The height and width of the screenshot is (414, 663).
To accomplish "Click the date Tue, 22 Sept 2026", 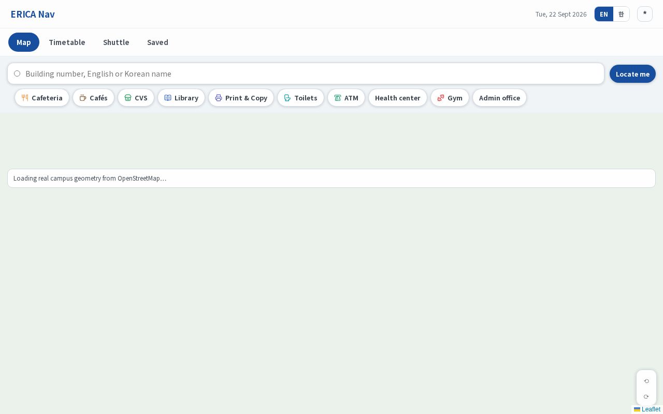I will point(561,14).
